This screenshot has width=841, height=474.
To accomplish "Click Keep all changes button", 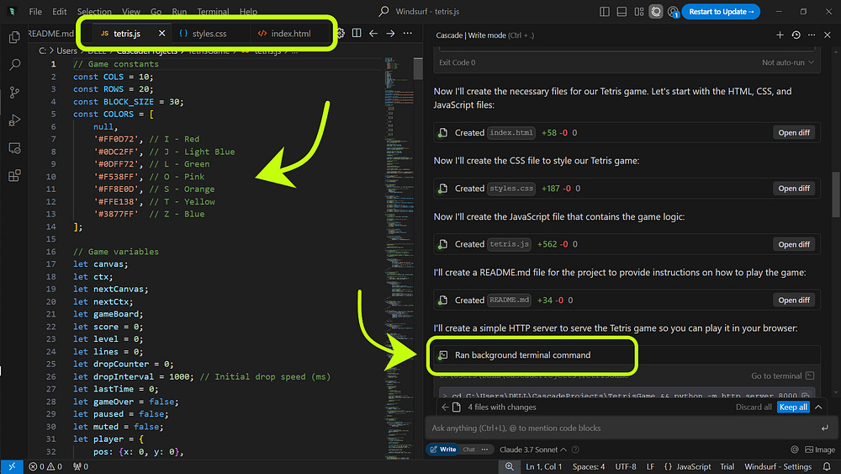I will coord(793,407).
